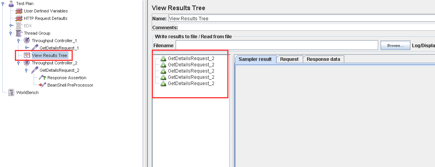Collapse the Throughput Controller_2 node

(19, 63)
